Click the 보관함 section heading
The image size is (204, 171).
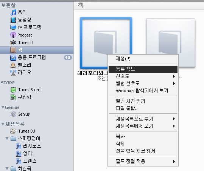coord(8,5)
